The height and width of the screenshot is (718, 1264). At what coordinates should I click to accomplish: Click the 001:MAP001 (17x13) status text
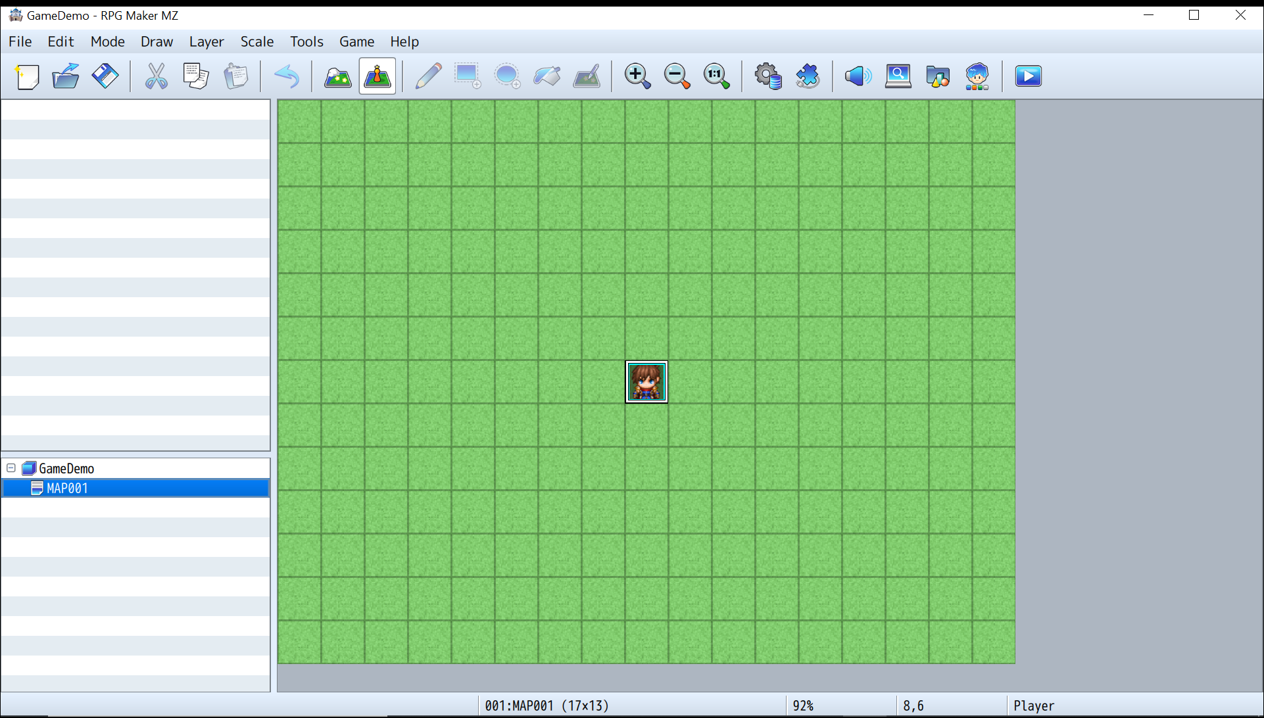[x=547, y=706]
